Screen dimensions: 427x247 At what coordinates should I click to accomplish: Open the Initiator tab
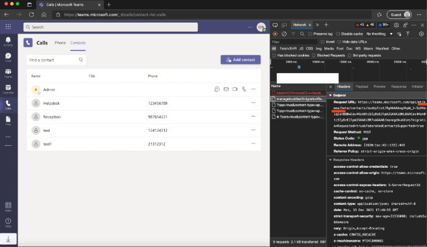417,87
